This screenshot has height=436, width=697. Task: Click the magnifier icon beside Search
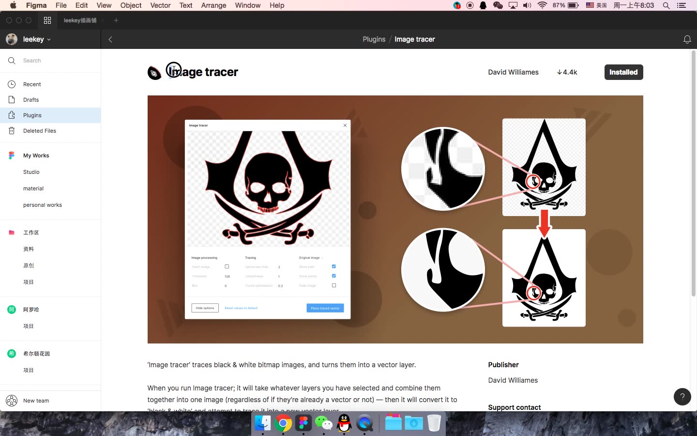pos(12,61)
